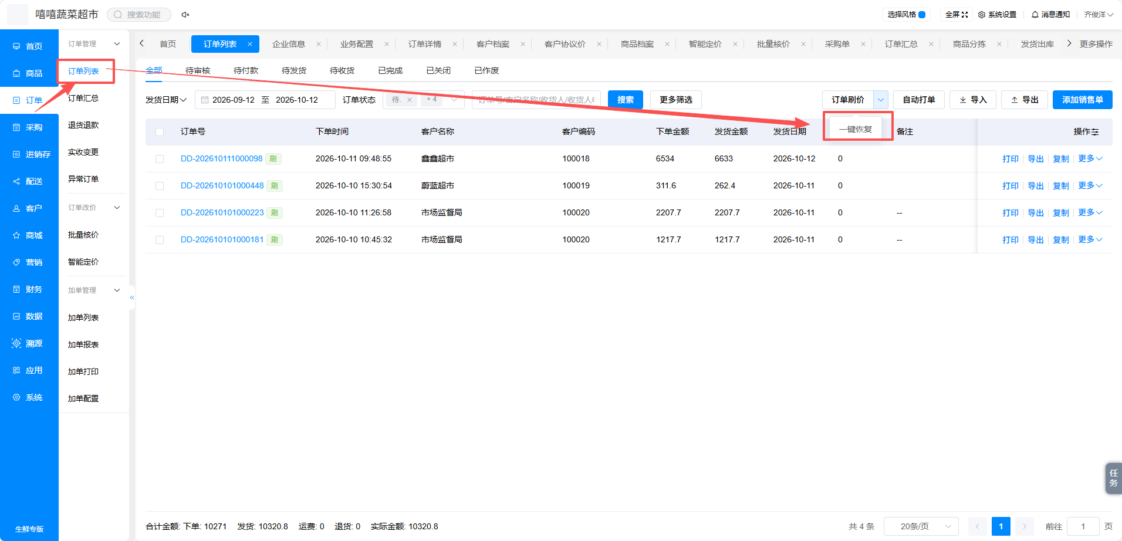Click the 前往 page number input box
The height and width of the screenshot is (541, 1122).
click(1083, 526)
